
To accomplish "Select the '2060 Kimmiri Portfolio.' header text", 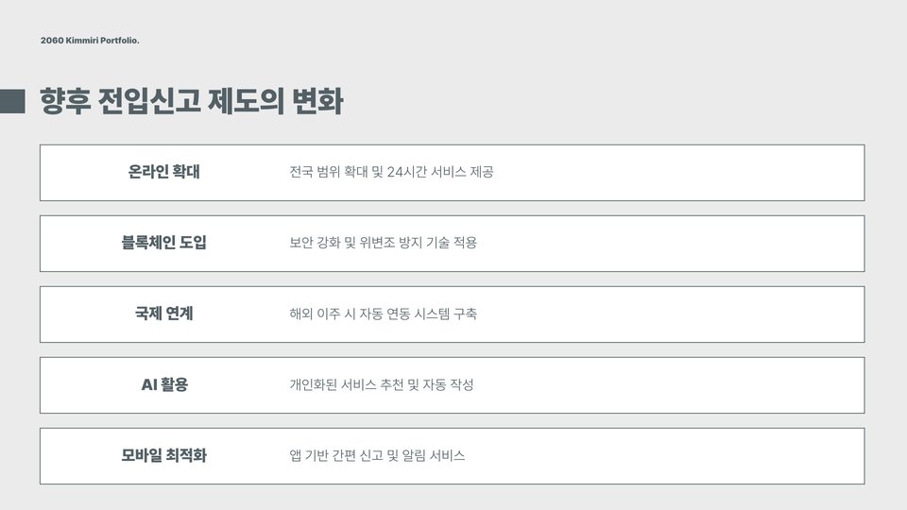I will click(90, 41).
